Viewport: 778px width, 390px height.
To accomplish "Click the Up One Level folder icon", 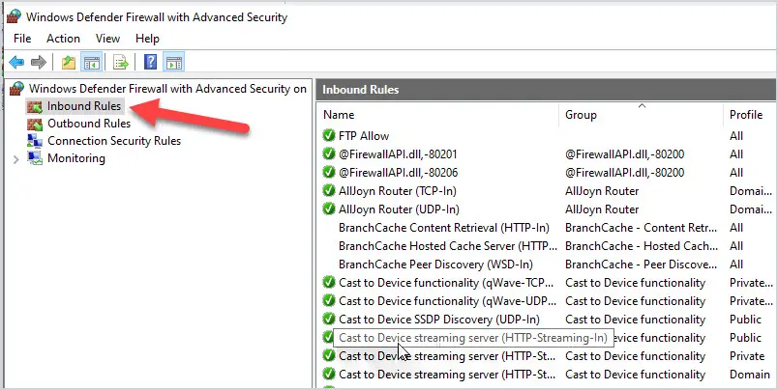I will (x=69, y=63).
